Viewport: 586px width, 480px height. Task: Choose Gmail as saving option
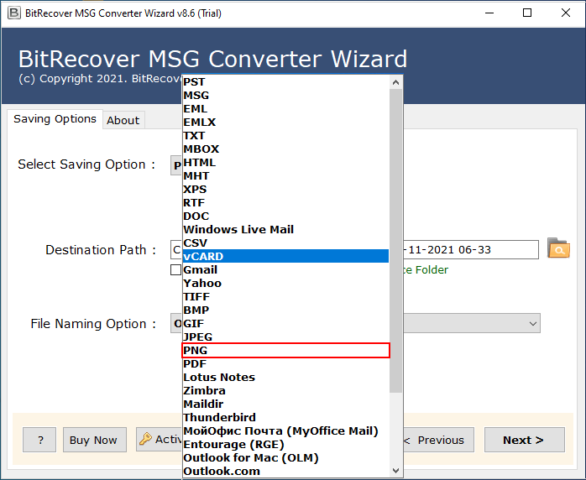285,269
